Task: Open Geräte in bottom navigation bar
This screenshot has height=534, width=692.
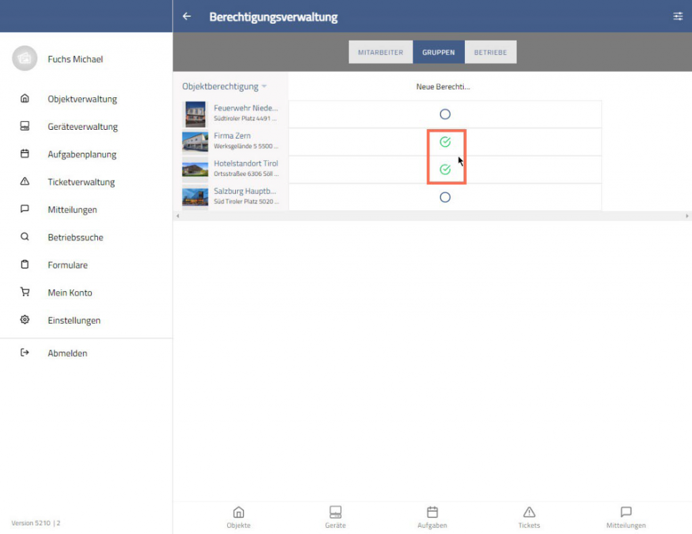Action: coord(335,516)
